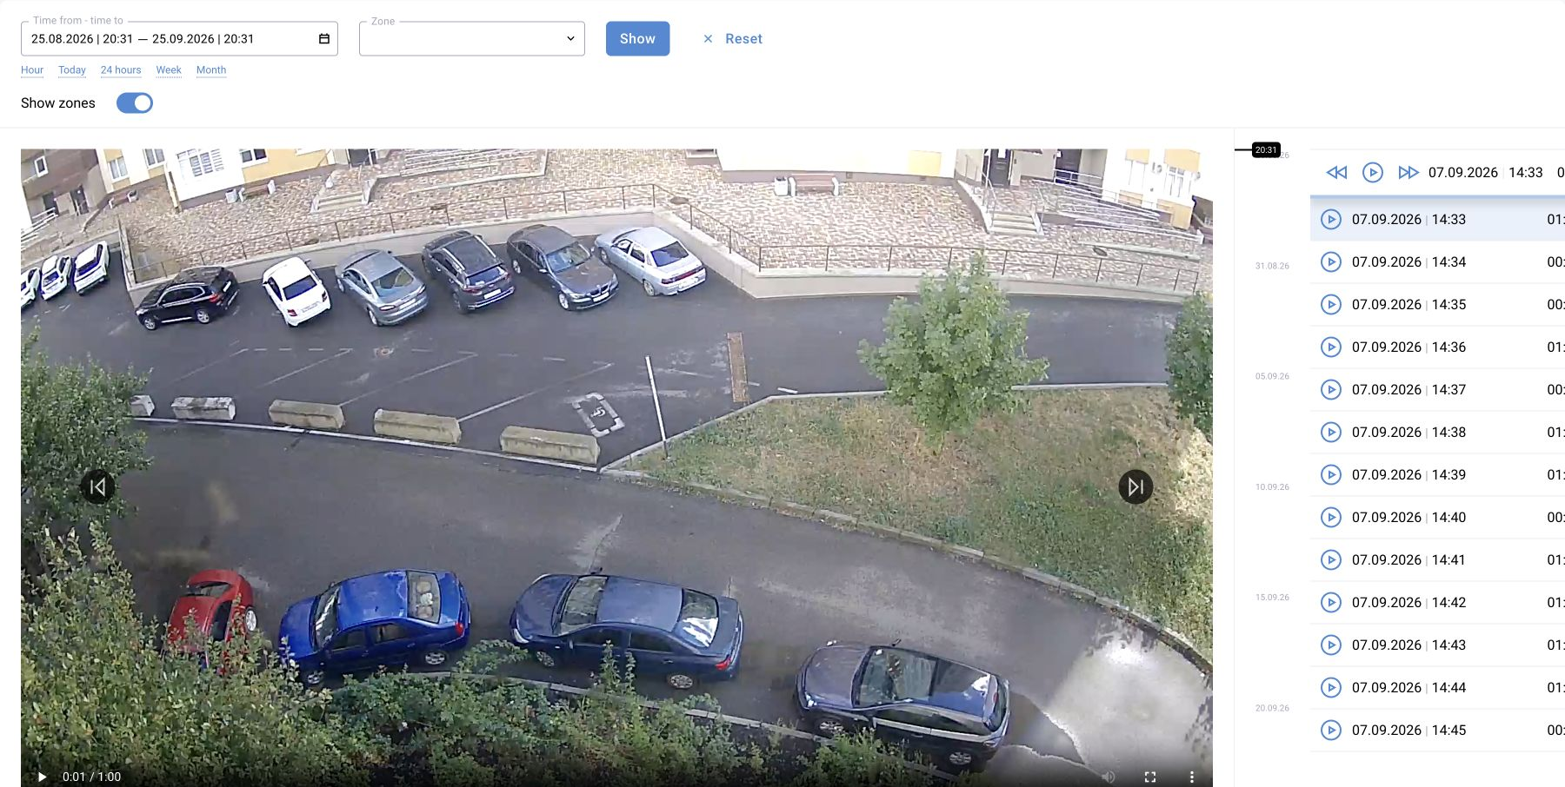1565x787 pixels.
Task: Click the time range input field
Action: [x=179, y=39]
